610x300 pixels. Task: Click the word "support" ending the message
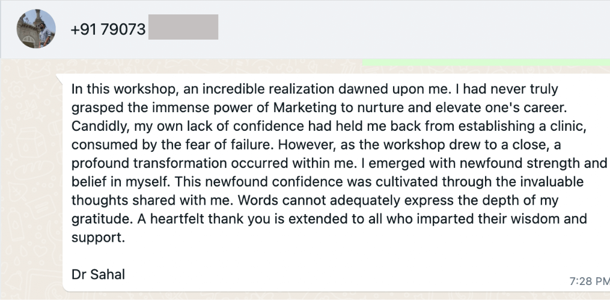pos(96,237)
